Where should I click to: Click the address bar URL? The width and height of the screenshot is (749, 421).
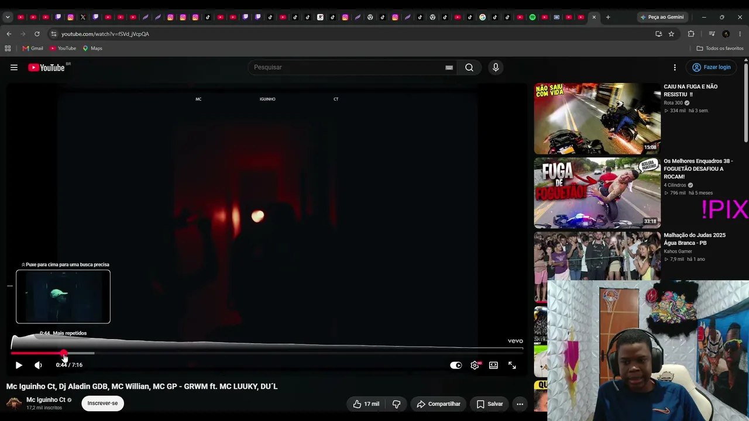pos(105,34)
